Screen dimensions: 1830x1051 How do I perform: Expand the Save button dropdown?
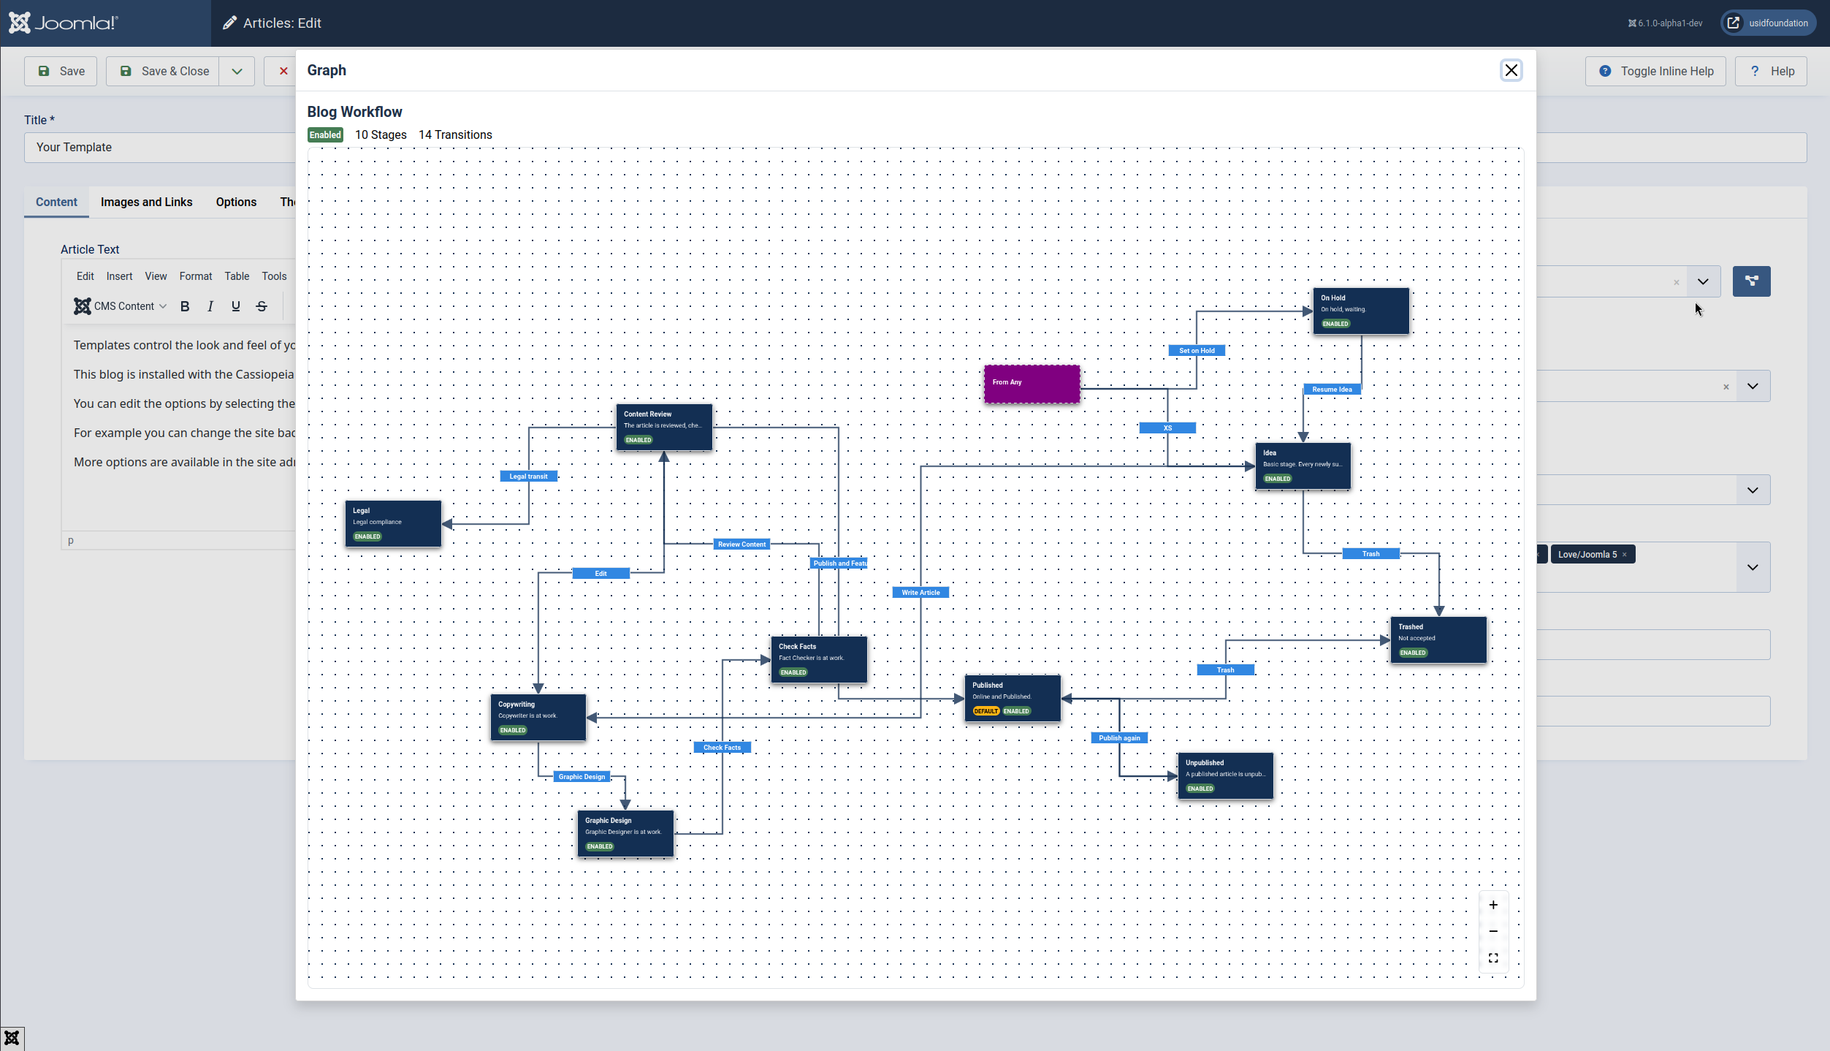(x=235, y=70)
